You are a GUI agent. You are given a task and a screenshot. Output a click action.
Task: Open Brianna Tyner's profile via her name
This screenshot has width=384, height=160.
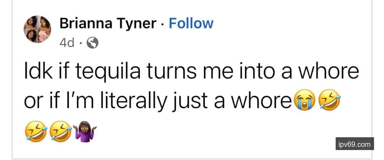pyautogui.click(x=108, y=23)
